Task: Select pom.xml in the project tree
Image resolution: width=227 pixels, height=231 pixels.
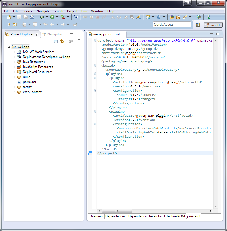Action: click(29, 82)
